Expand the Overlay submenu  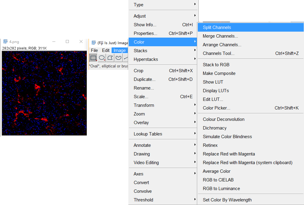coord(163,123)
